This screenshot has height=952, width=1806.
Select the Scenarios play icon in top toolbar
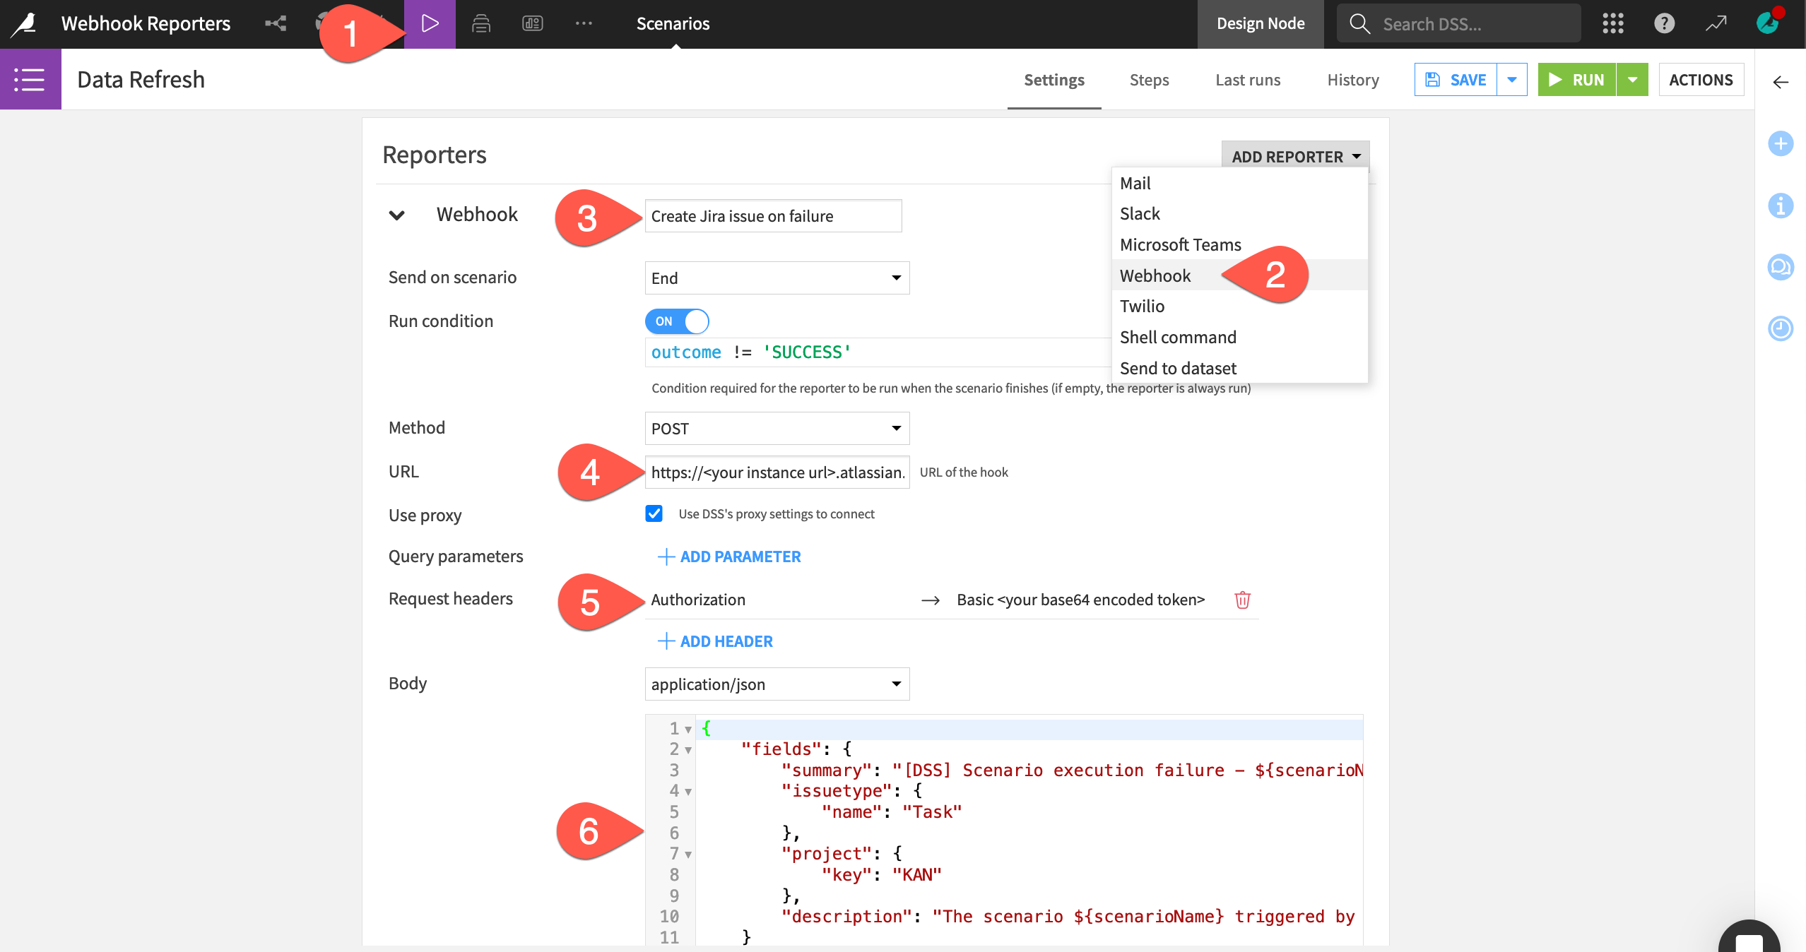click(x=429, y=23)
